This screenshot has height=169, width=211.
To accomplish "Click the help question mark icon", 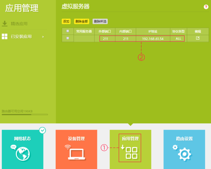I will tap(206, 7).
